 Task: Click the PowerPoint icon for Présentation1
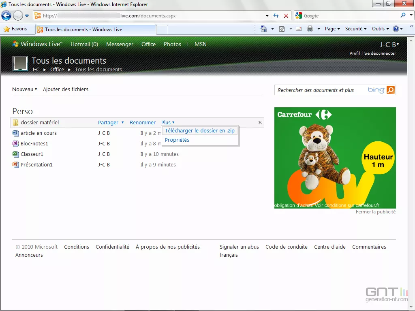click(x=16, y=164)
